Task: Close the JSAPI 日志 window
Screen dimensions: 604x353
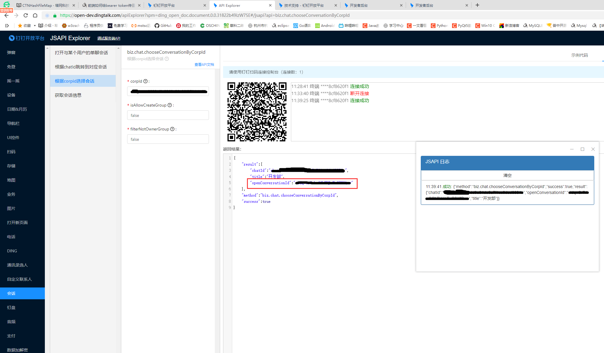Action: tap(593, 149)
